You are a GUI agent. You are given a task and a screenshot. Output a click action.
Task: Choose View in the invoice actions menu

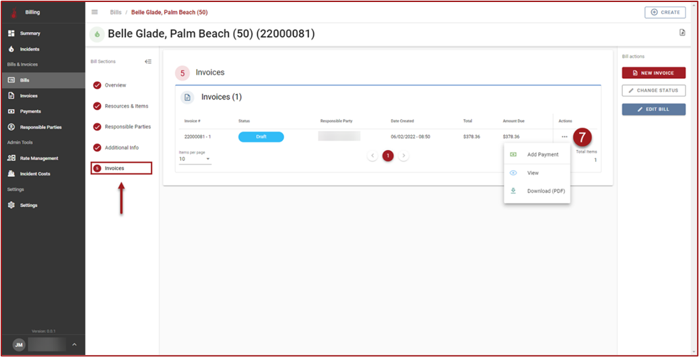[x=533, y=173]
